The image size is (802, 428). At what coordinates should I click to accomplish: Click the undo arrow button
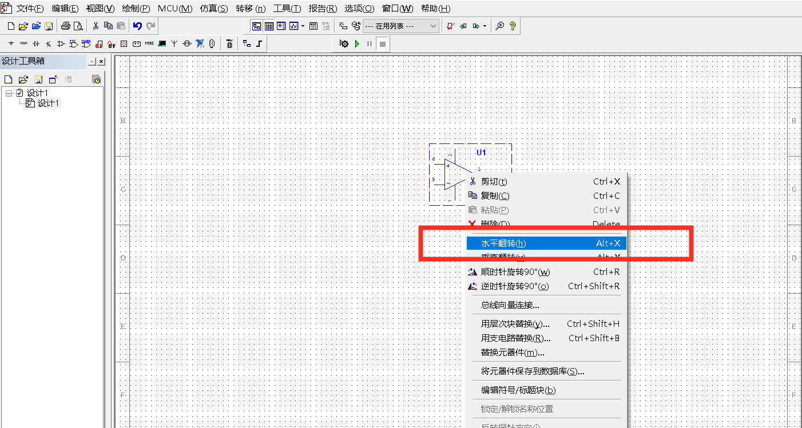point(137,26)
